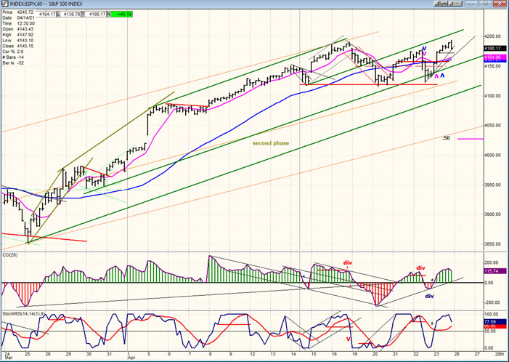This screenshot has width=509, height=362.
Task: Click the StochRSI(14,14(1),9) indicator label
Action: (x=23, y=314)
